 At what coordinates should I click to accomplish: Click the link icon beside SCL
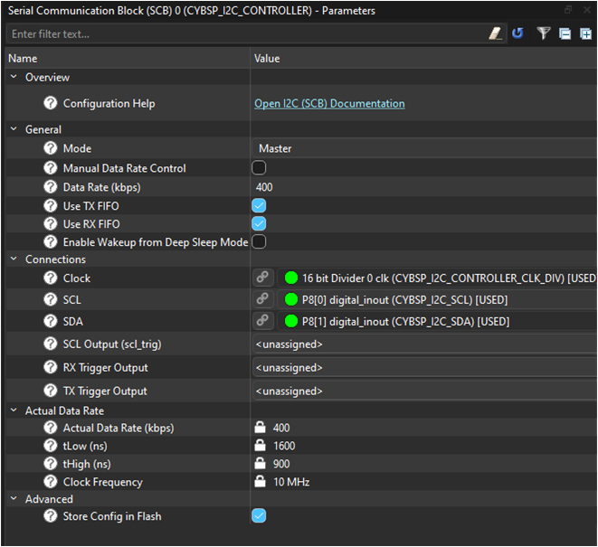262,299
